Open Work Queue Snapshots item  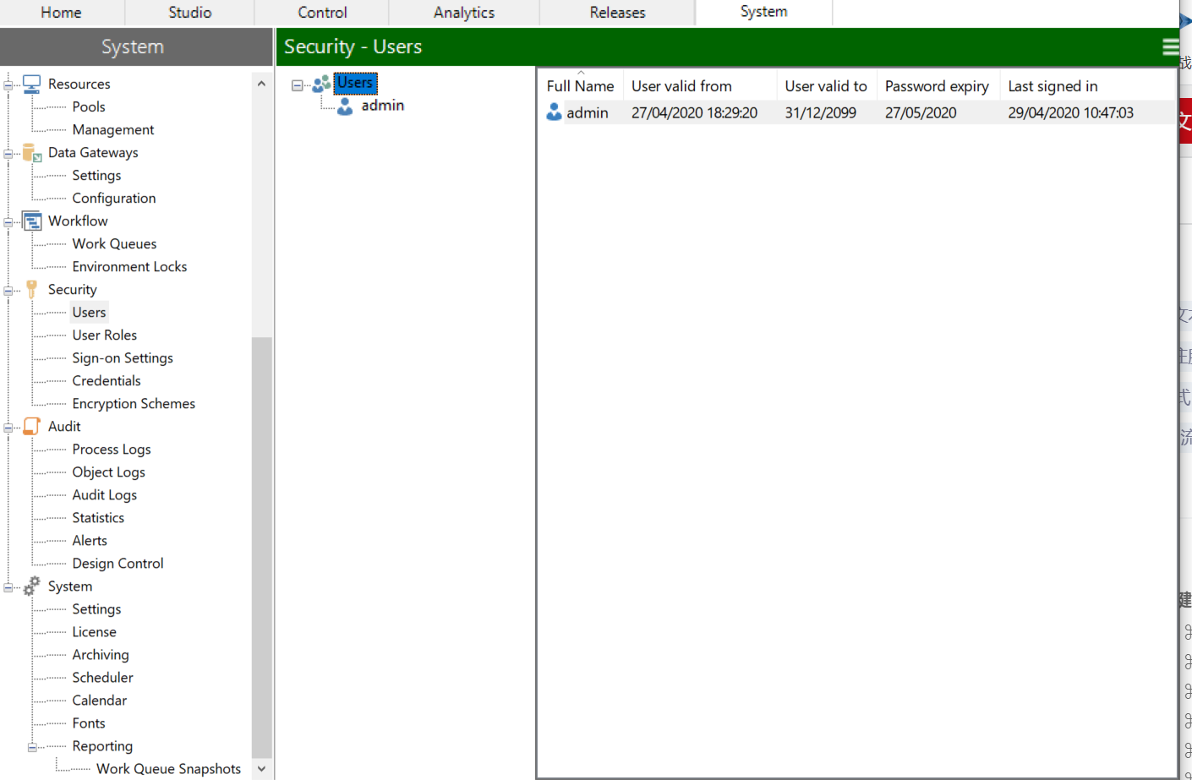(168, 768)
